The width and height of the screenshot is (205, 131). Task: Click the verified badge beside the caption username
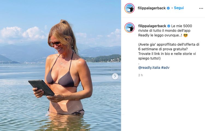click(x=169, y=26)
